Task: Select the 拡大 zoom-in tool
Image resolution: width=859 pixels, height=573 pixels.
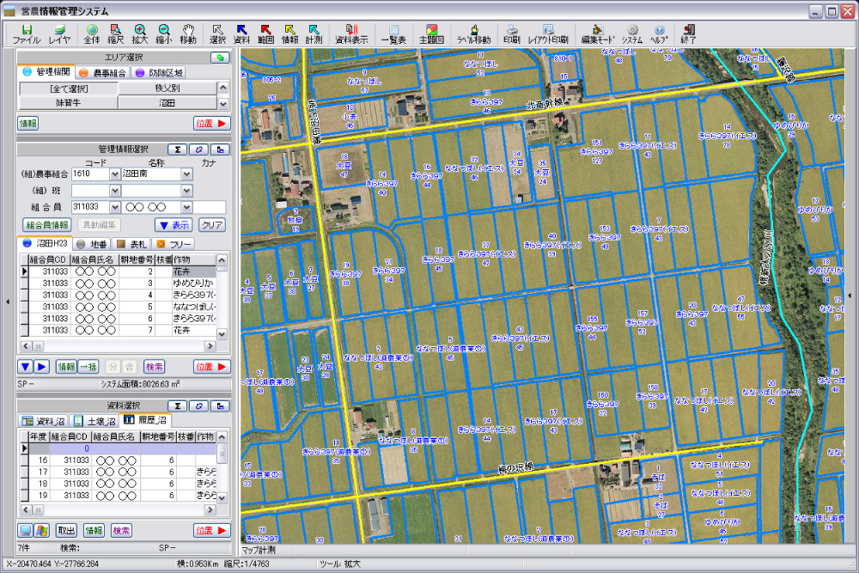Action: (140, 34)
